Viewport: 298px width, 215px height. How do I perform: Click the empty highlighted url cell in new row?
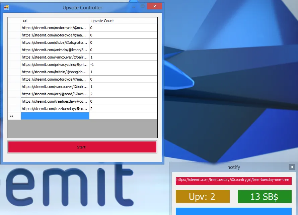(55, 116)
